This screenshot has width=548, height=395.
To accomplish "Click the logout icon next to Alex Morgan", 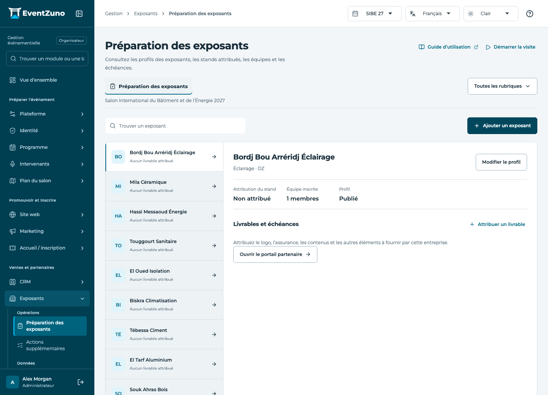I will tap(81, 382).
